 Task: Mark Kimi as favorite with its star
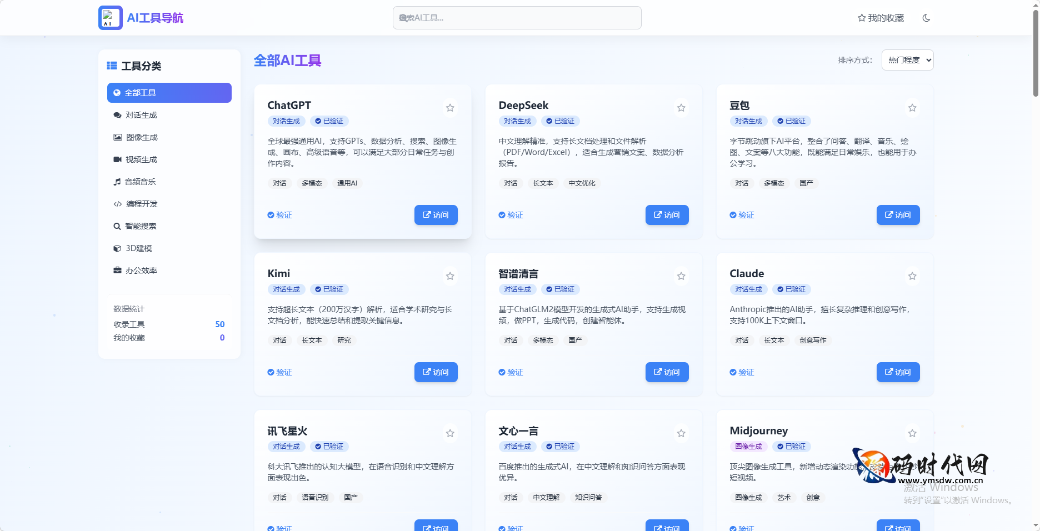click(450, 276)
